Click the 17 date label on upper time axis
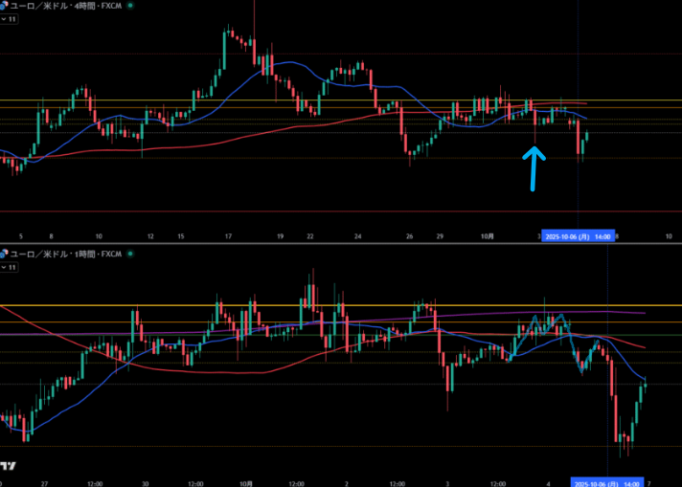The width and height of the screenshot is (682, 487). coord(228,235)
